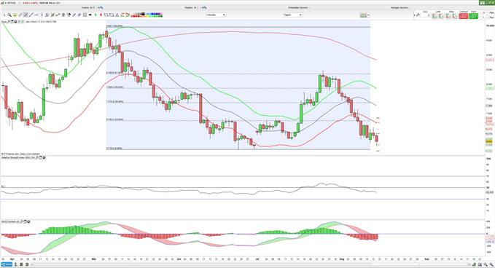Select the black arrow tool in toolbar
This screenshot has height=268, width=495.
[90, 15]
